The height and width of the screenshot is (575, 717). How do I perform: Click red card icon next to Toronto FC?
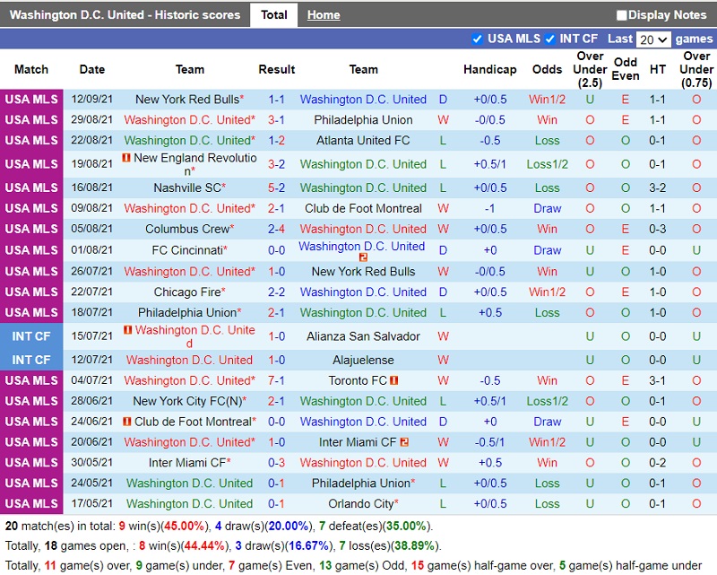[393, 380]
